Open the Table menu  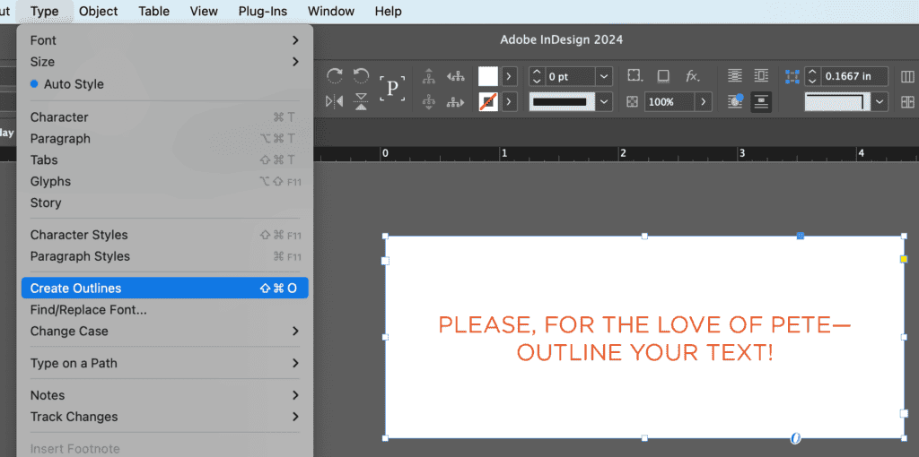click(x=154, y=11)
